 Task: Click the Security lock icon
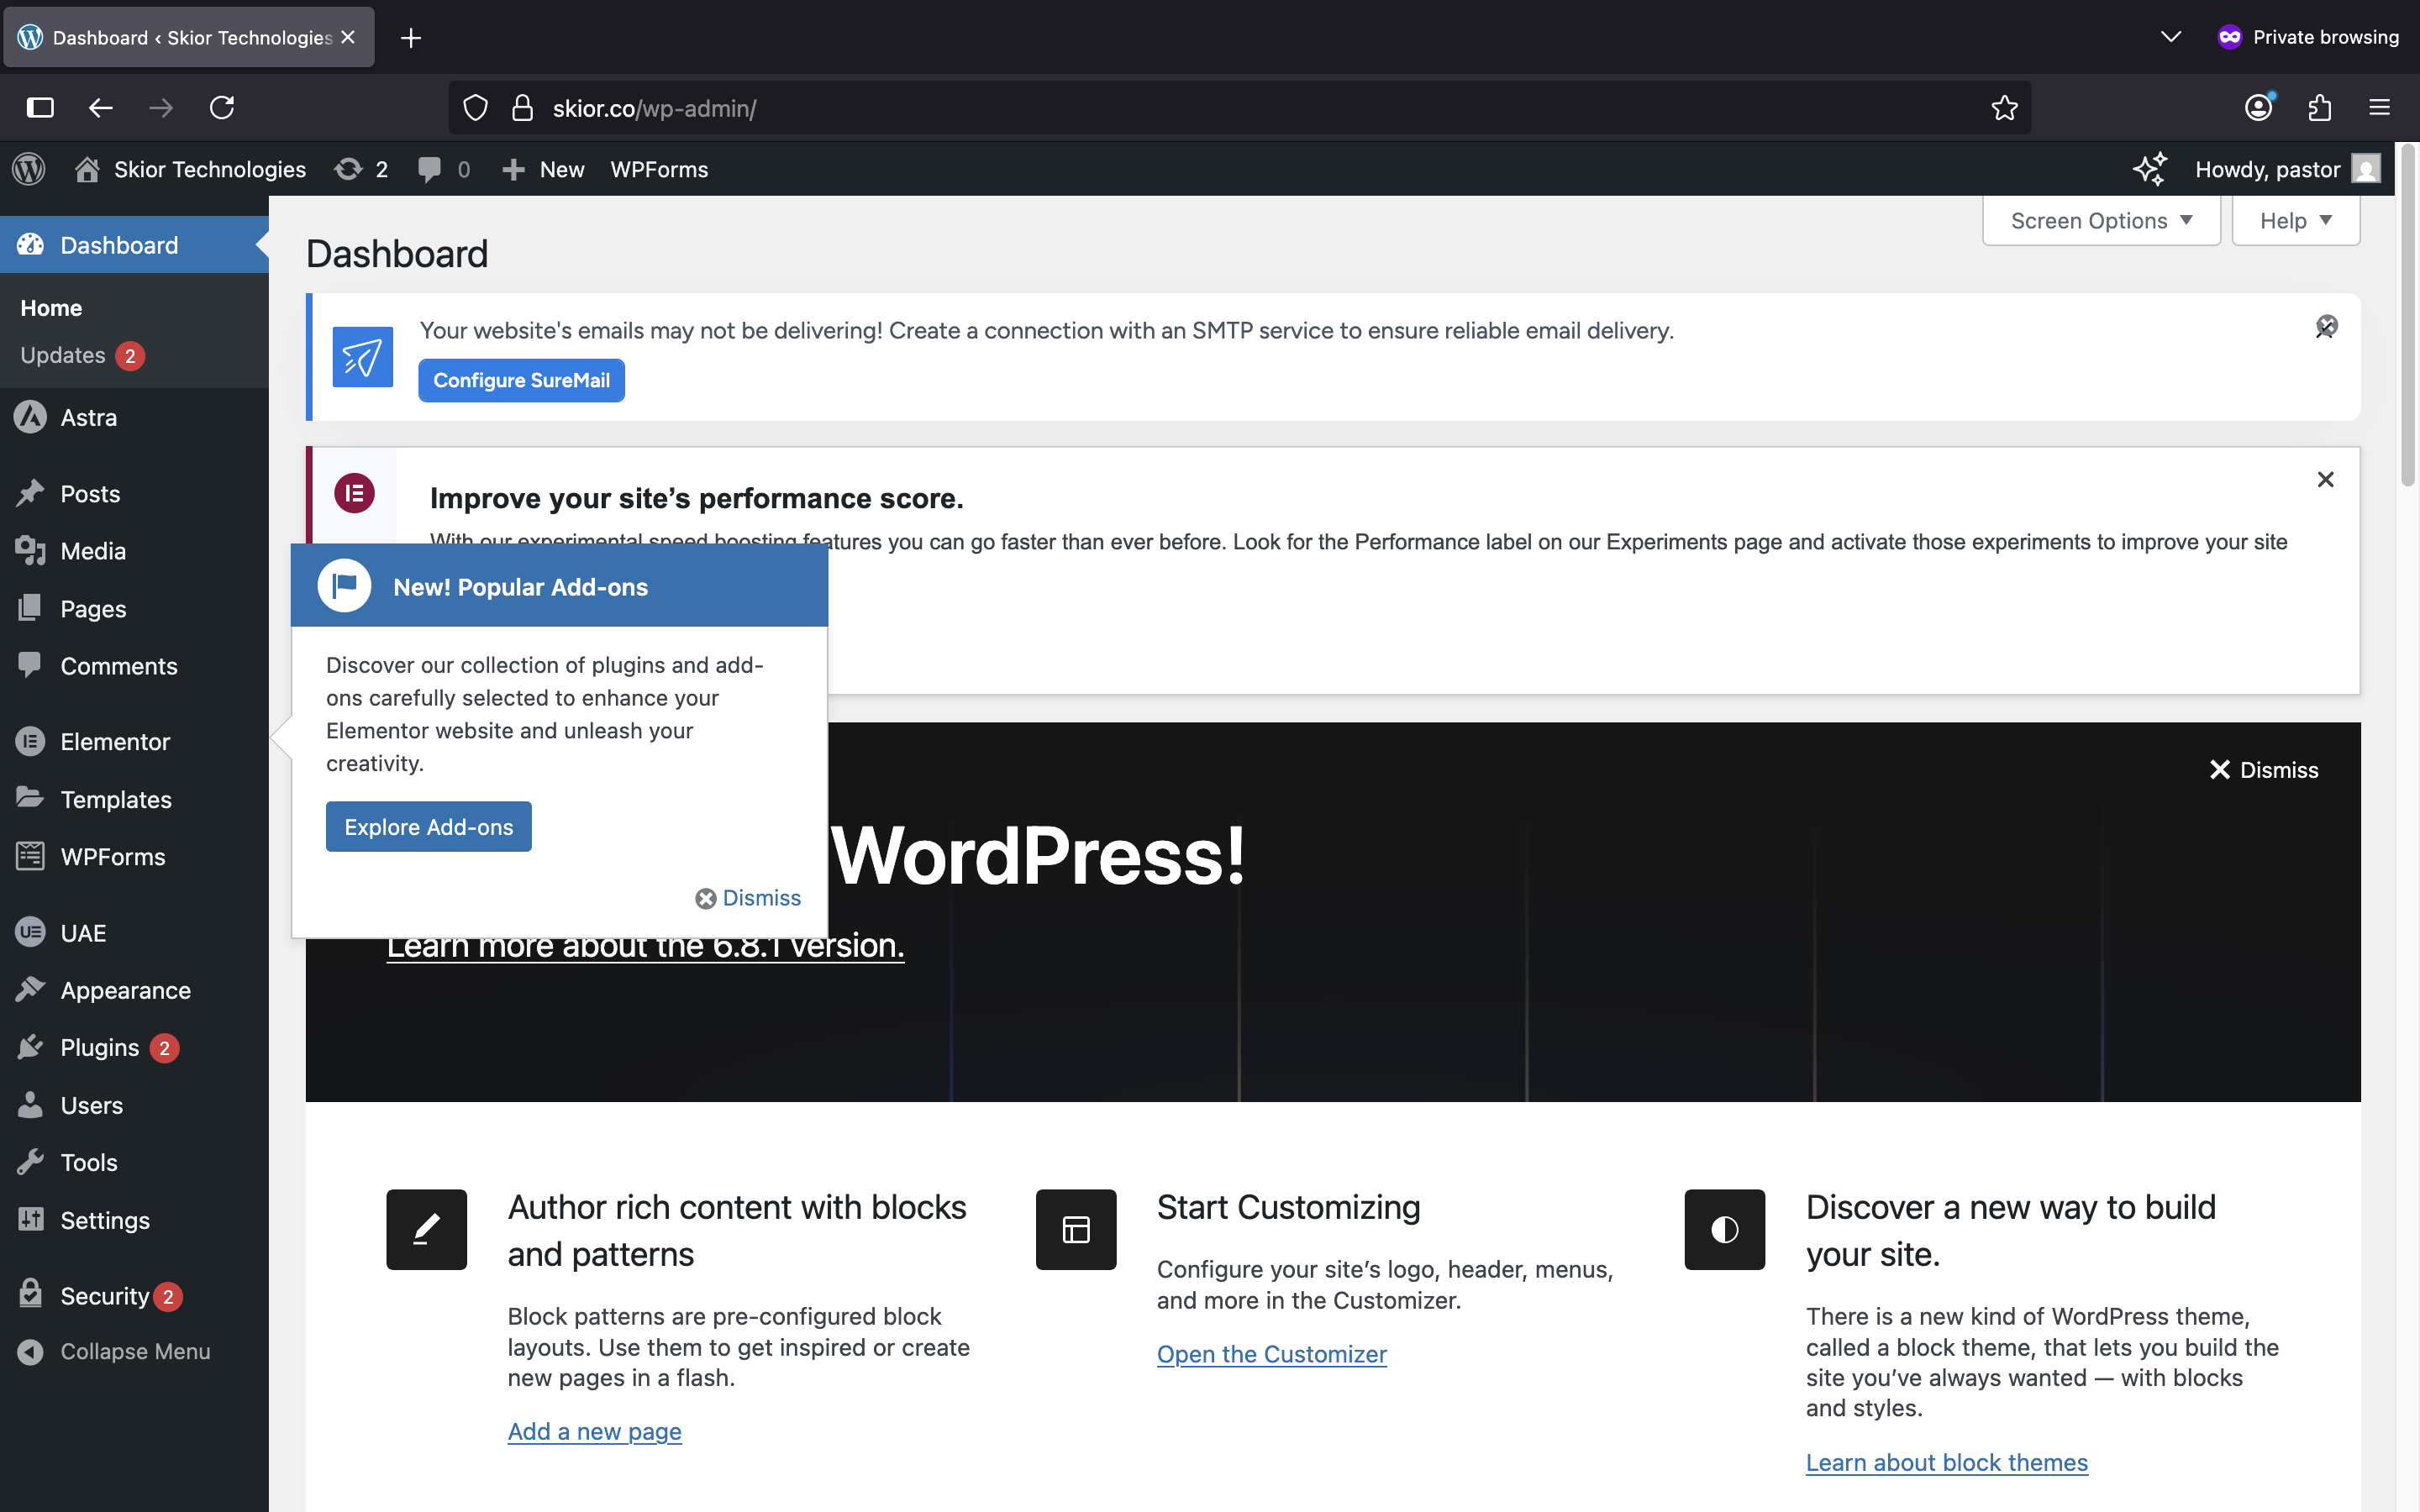pos(31,1295)
